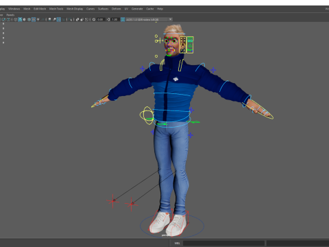This screenshot has height=247, width=329.
Task: Open the Generate menu
Action: (137, 9)
